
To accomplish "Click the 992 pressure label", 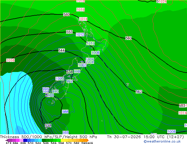I will pos(70,81).
